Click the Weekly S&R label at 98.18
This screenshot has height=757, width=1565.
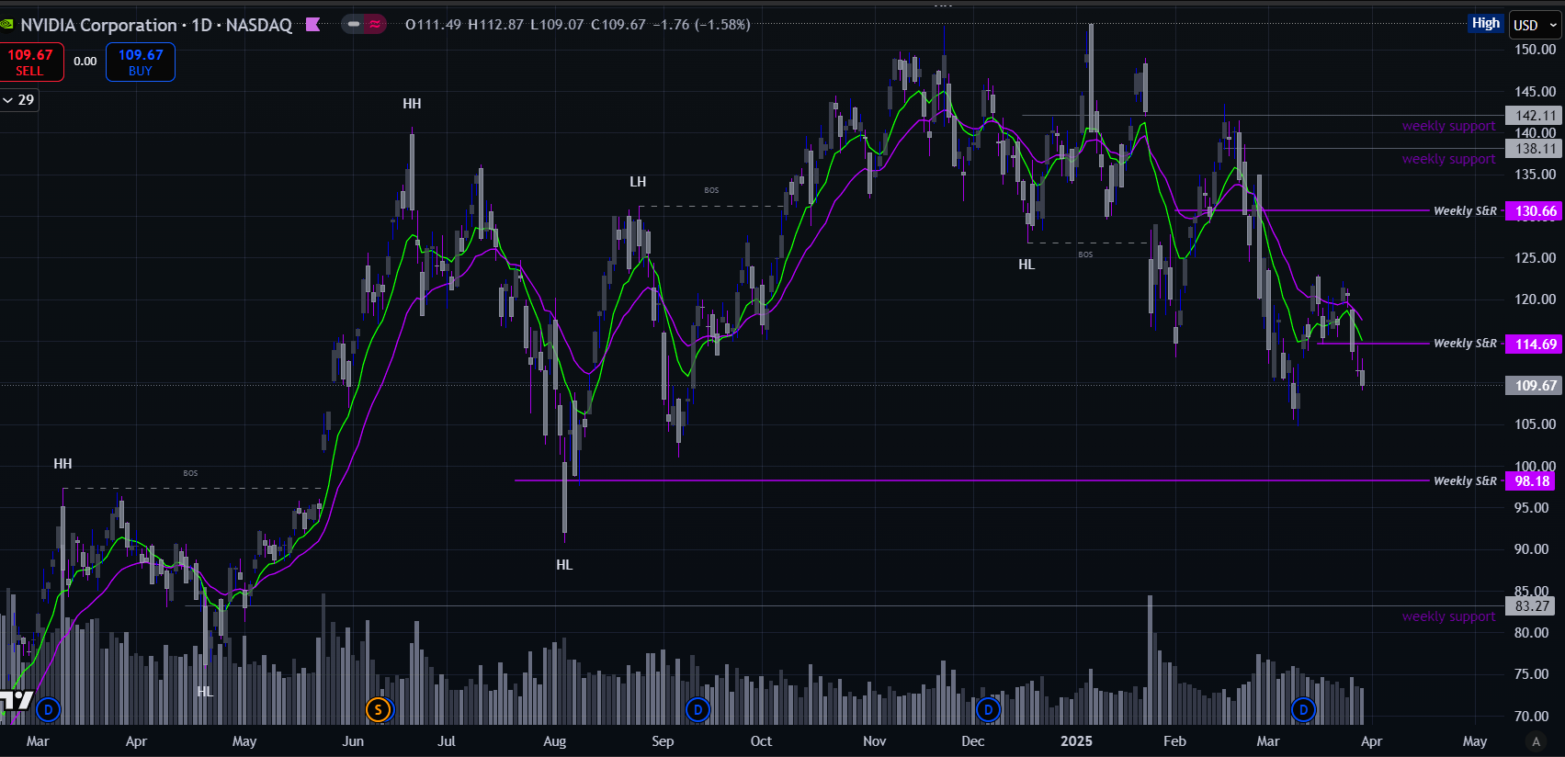click(1465, 481)
